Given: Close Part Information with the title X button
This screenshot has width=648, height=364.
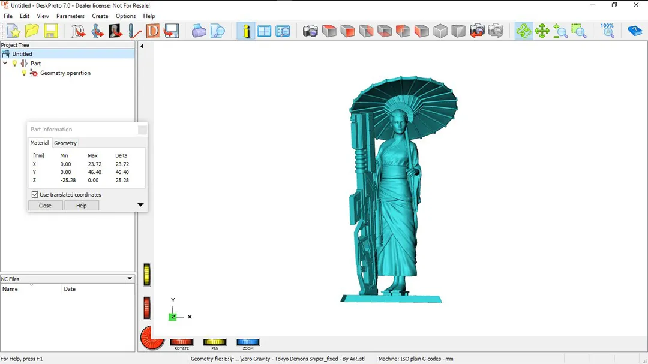Looking at the screenshot, I should pyautogui.click(x=142, y=130).
